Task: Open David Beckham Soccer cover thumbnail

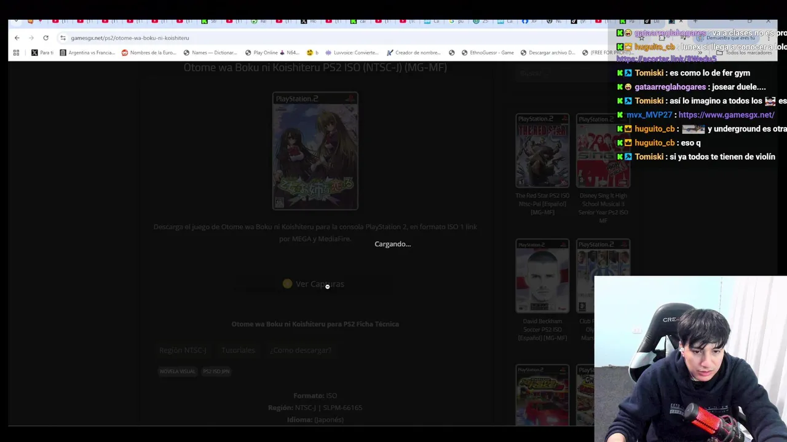Action: click(x=542, y=276)
